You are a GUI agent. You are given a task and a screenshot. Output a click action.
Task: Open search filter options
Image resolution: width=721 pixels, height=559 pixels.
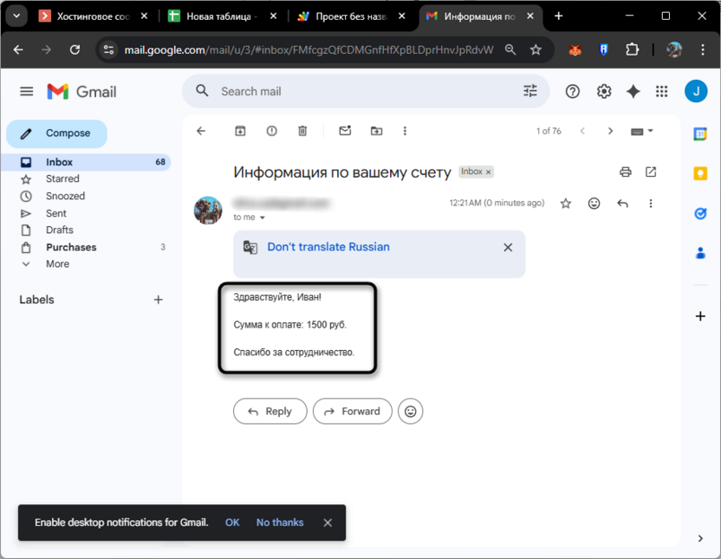click(529, 90)
